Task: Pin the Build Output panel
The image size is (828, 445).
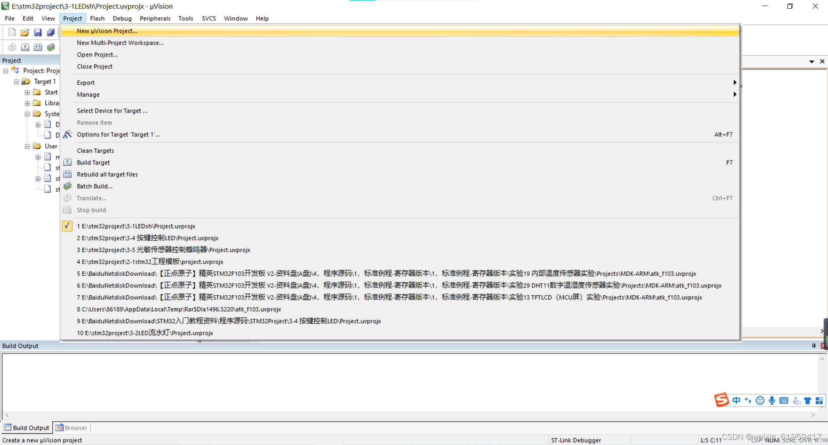Action: 814,346
